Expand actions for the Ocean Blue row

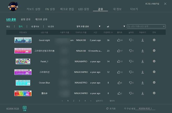tap(154, 83)
